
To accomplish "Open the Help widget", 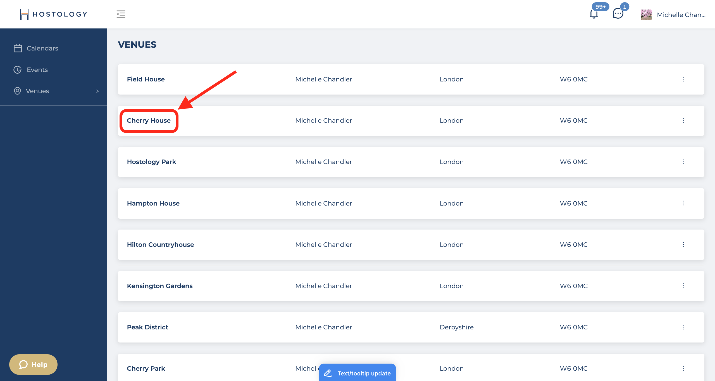I will [x=33, y=364].
